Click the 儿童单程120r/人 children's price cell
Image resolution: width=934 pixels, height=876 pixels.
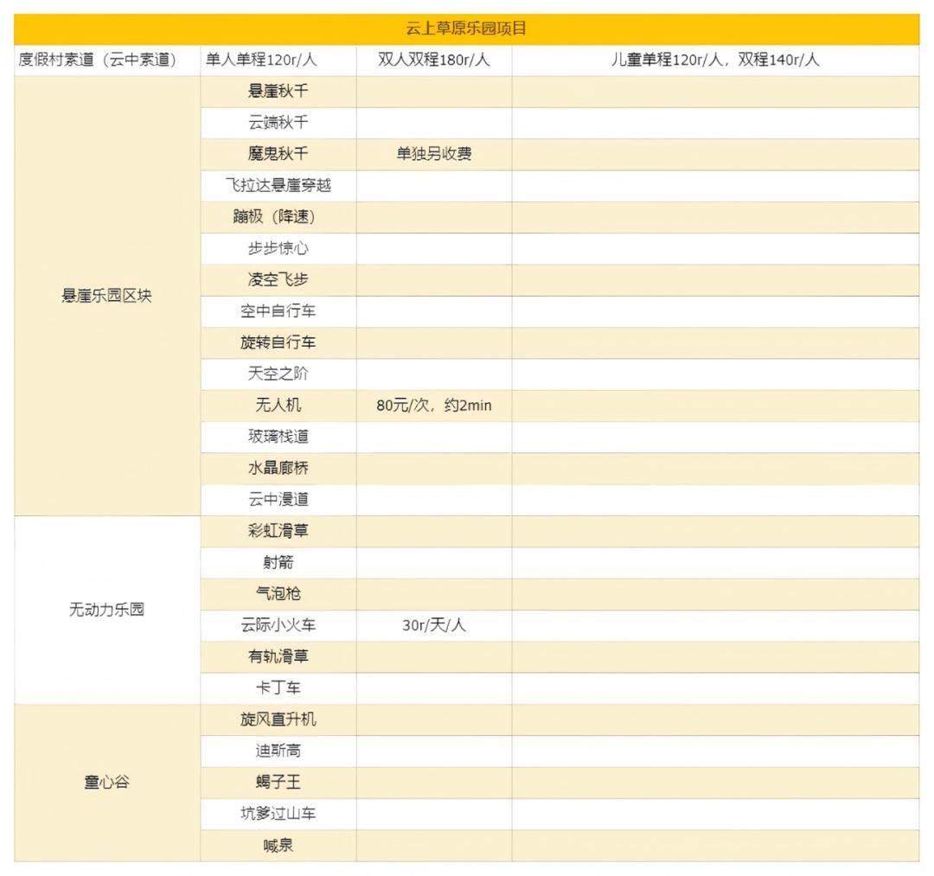(714, 60)
